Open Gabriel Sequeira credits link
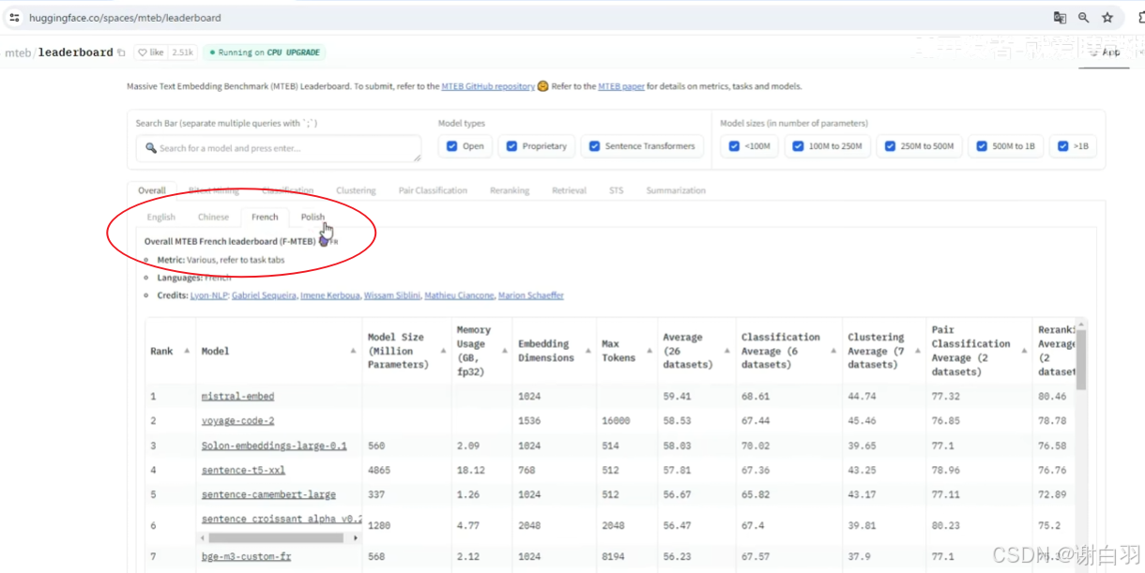Screen dimensions: 1145x573 (x=264, y=295)
